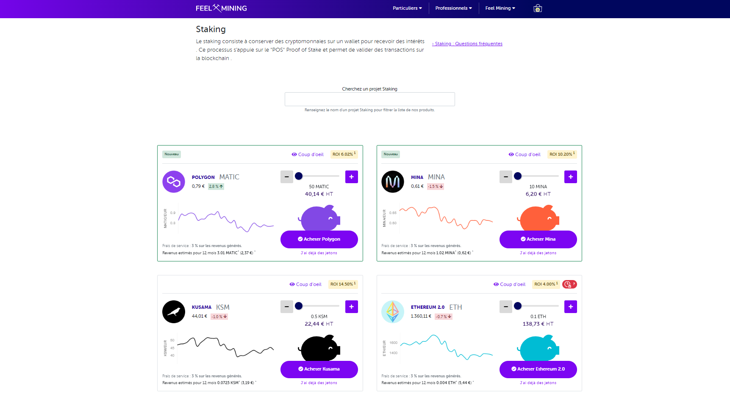The image size is (730, 393).
Task: Click J'ai déjà des jetons under Acheter Mina
Action: click(x=538, y=253)
